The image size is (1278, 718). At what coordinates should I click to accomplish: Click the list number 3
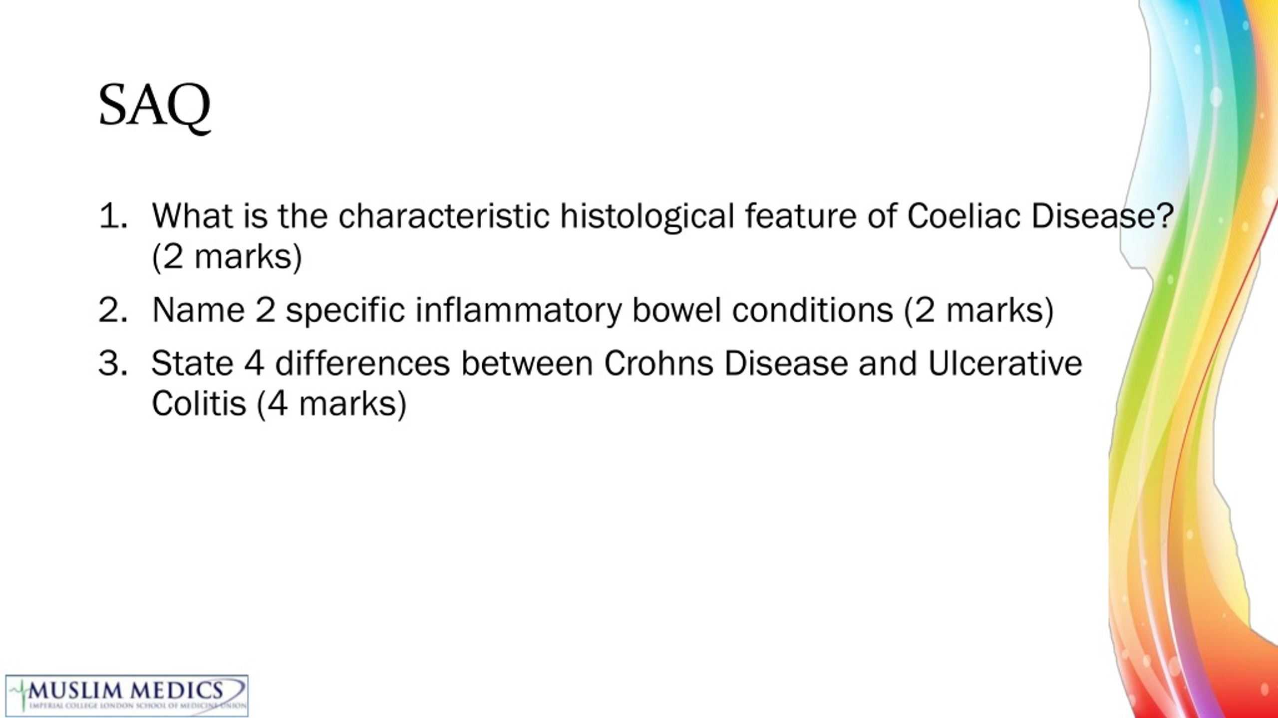click(113, 363)
